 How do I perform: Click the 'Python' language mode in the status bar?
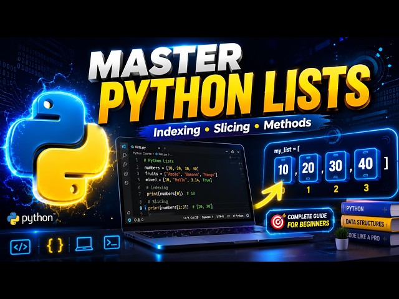pos(238,216)
